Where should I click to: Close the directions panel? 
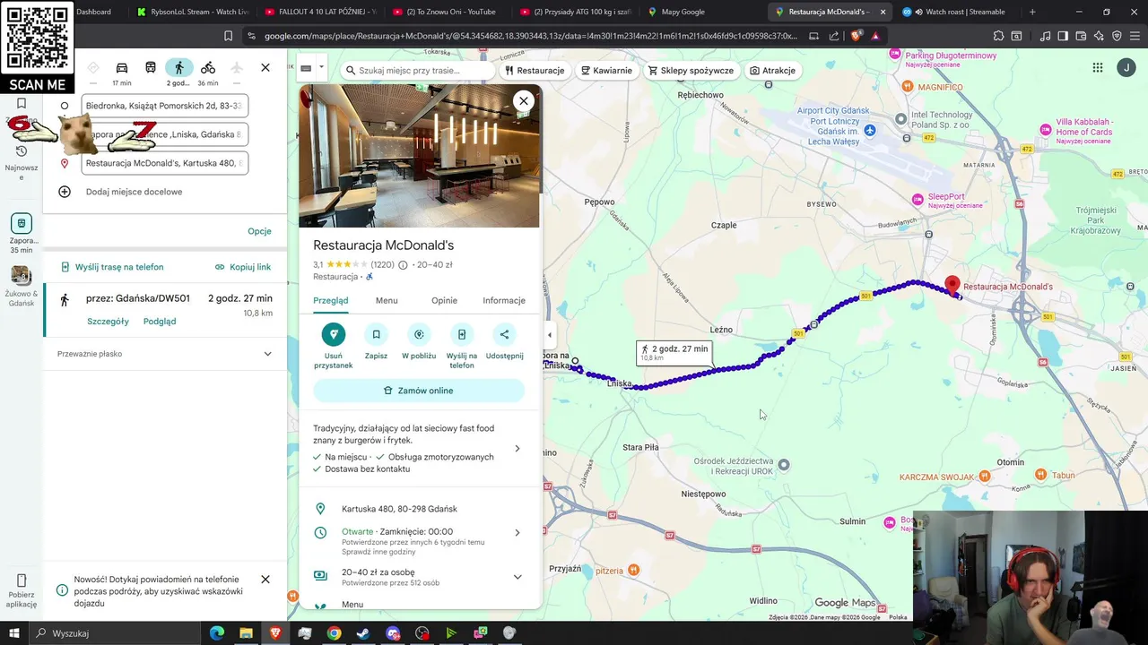point(265,68)
